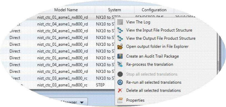
Task: Click the Configuration column header
Action: [154, 10]
